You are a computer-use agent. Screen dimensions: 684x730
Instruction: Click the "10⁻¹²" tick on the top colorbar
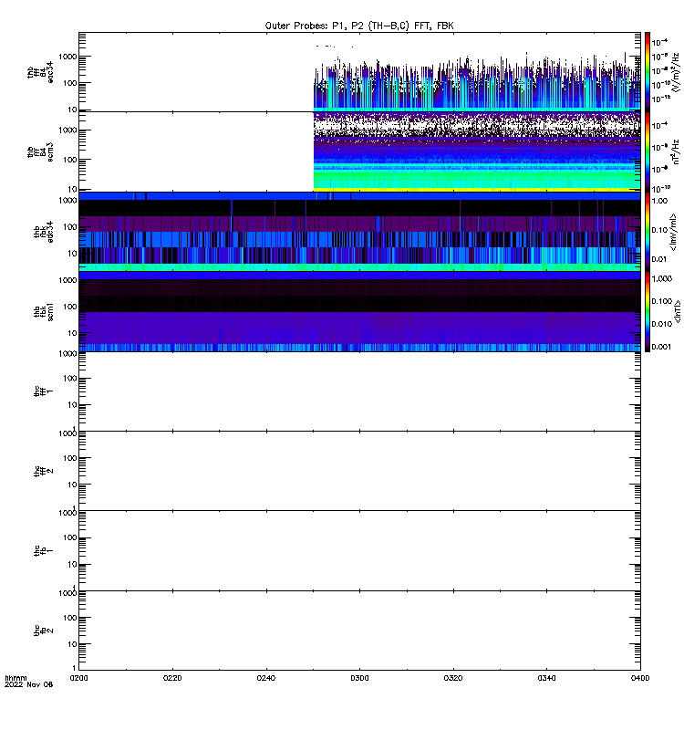(660, 99)
